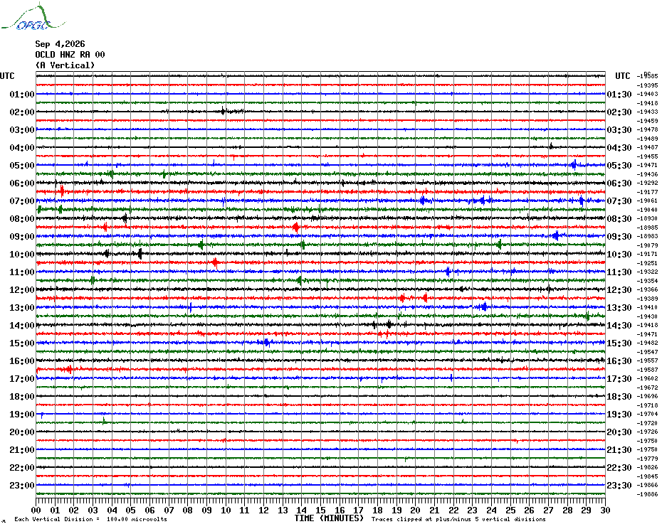This screenshot has height=529, width=662.
Task: Click the 02:00 hour label
Action: [22, 112]
